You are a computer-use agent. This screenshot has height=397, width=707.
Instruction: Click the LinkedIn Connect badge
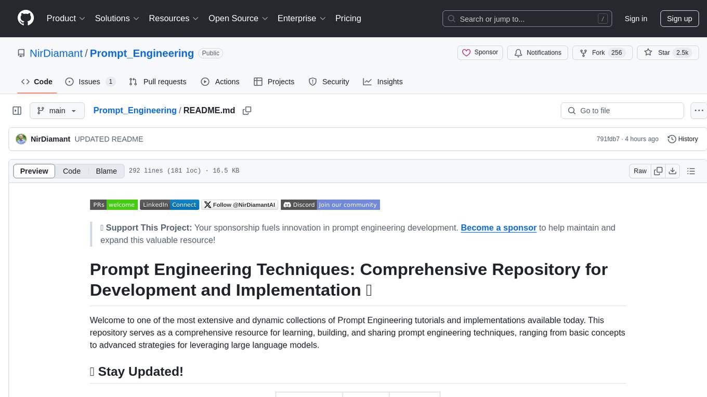tap(169, 205)
